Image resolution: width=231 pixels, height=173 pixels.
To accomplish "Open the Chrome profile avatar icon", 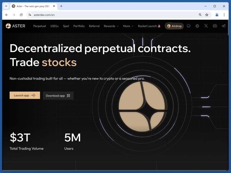I will click(x=217, y=15).
